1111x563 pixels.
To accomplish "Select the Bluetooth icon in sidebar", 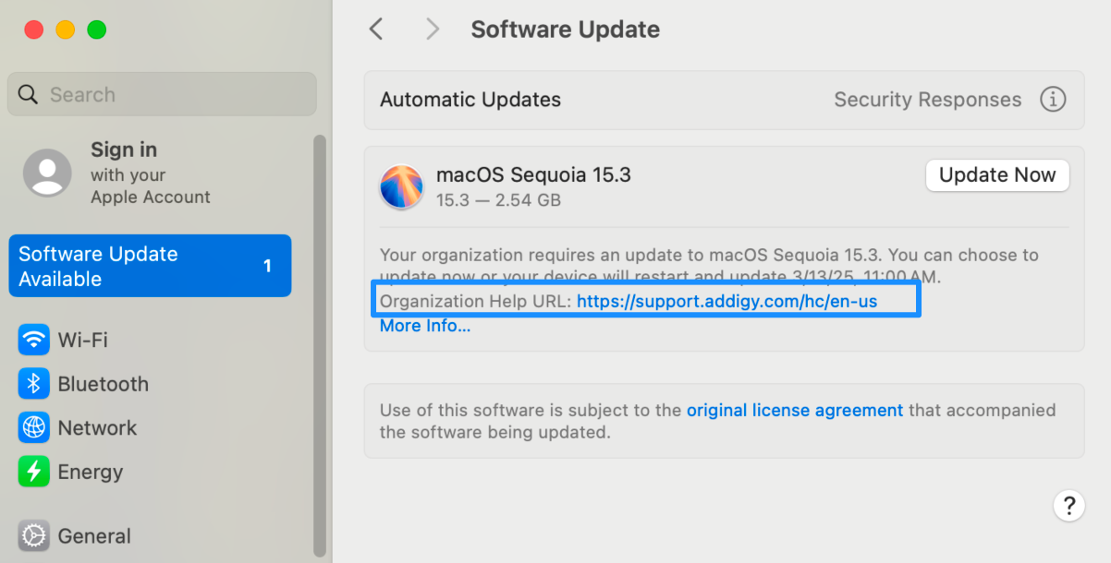I will (34, 384).
